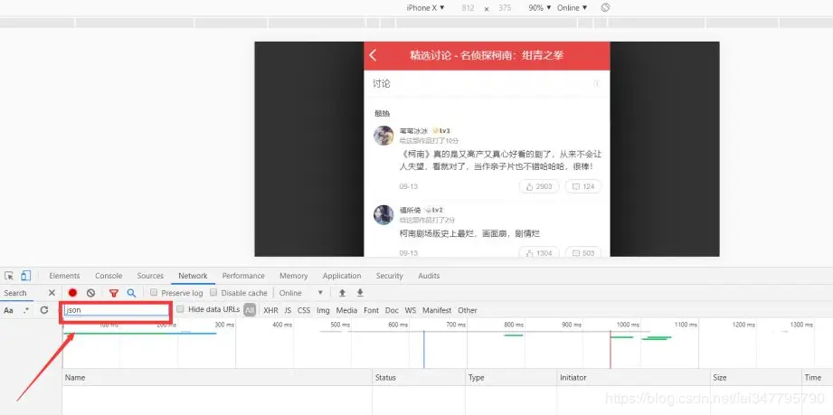Toggle regular expression search option
833x415 pixels.
click(x=26, y=310)
